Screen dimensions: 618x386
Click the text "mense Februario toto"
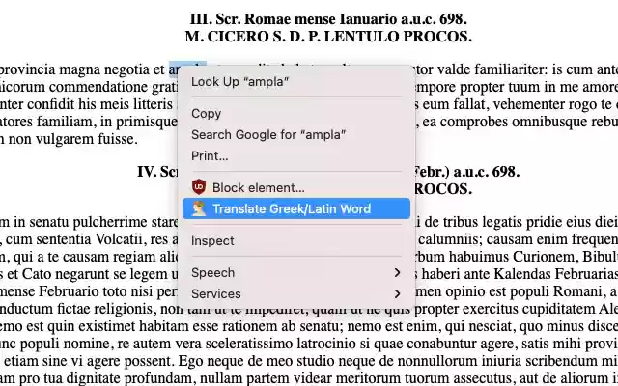click(x=68, y=291)
